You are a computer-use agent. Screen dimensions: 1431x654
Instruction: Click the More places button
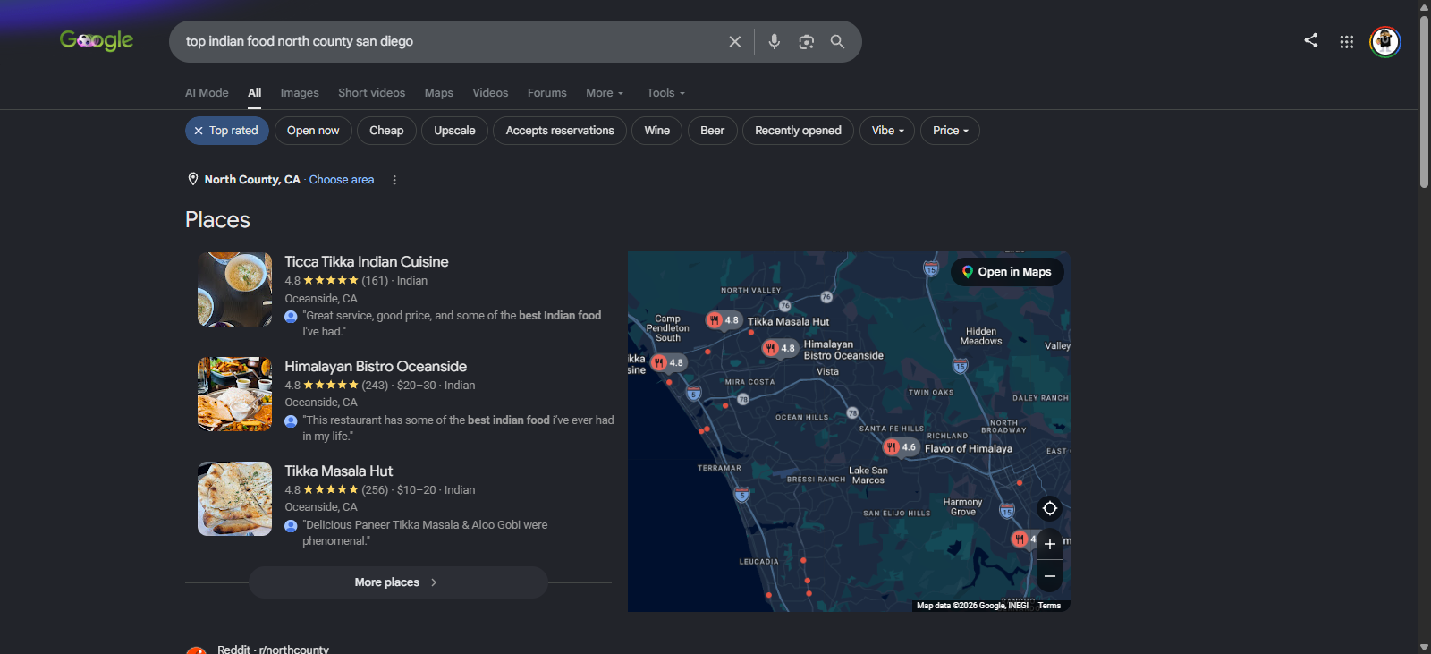(398, 582)
